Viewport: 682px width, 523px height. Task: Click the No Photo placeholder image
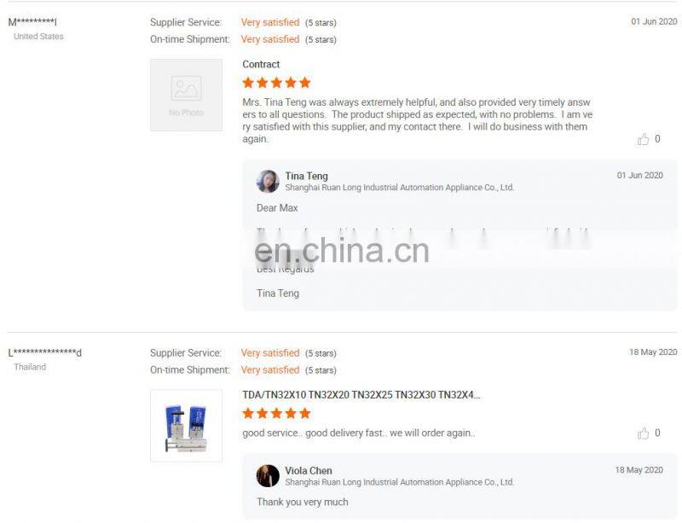tap(186, 95)
